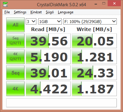Open the Kinézet menu
Viewport: 123px width, 112px height.
[x=36, y=12]
